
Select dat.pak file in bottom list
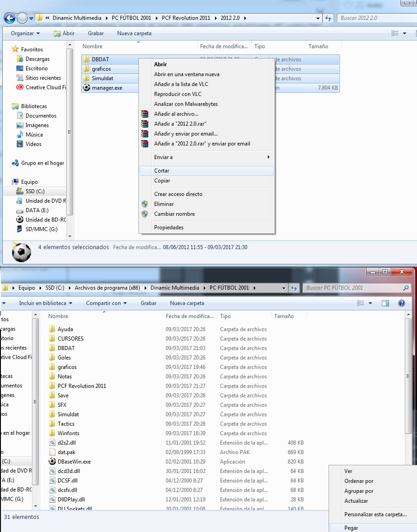(x=66, y=452)
